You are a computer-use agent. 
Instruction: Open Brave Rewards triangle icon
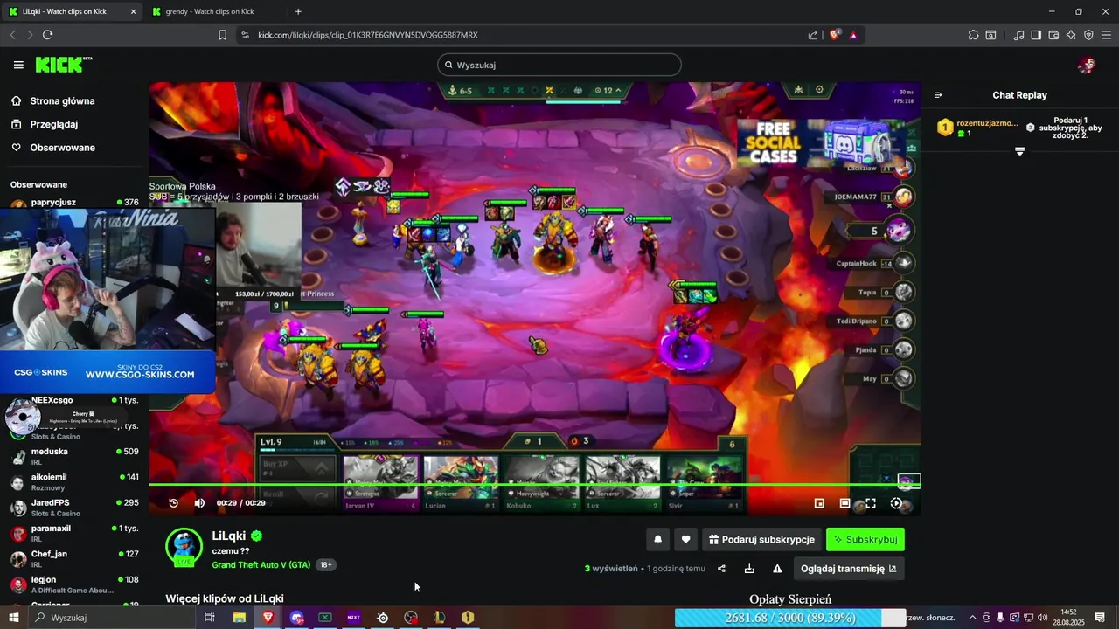(x=853, y=35)
